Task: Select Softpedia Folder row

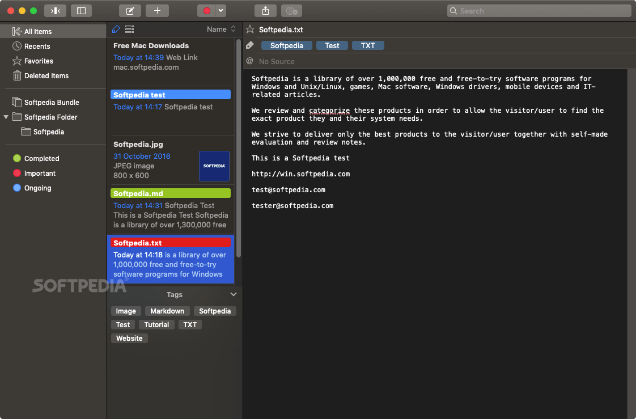Action: (53, 117)
